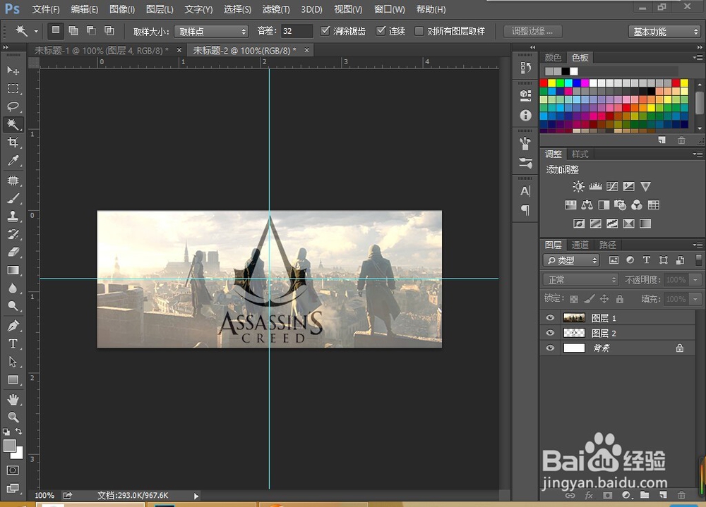Add Levels adjustment
The height and width of the screenshot is (507, 706).
[595, 186]
